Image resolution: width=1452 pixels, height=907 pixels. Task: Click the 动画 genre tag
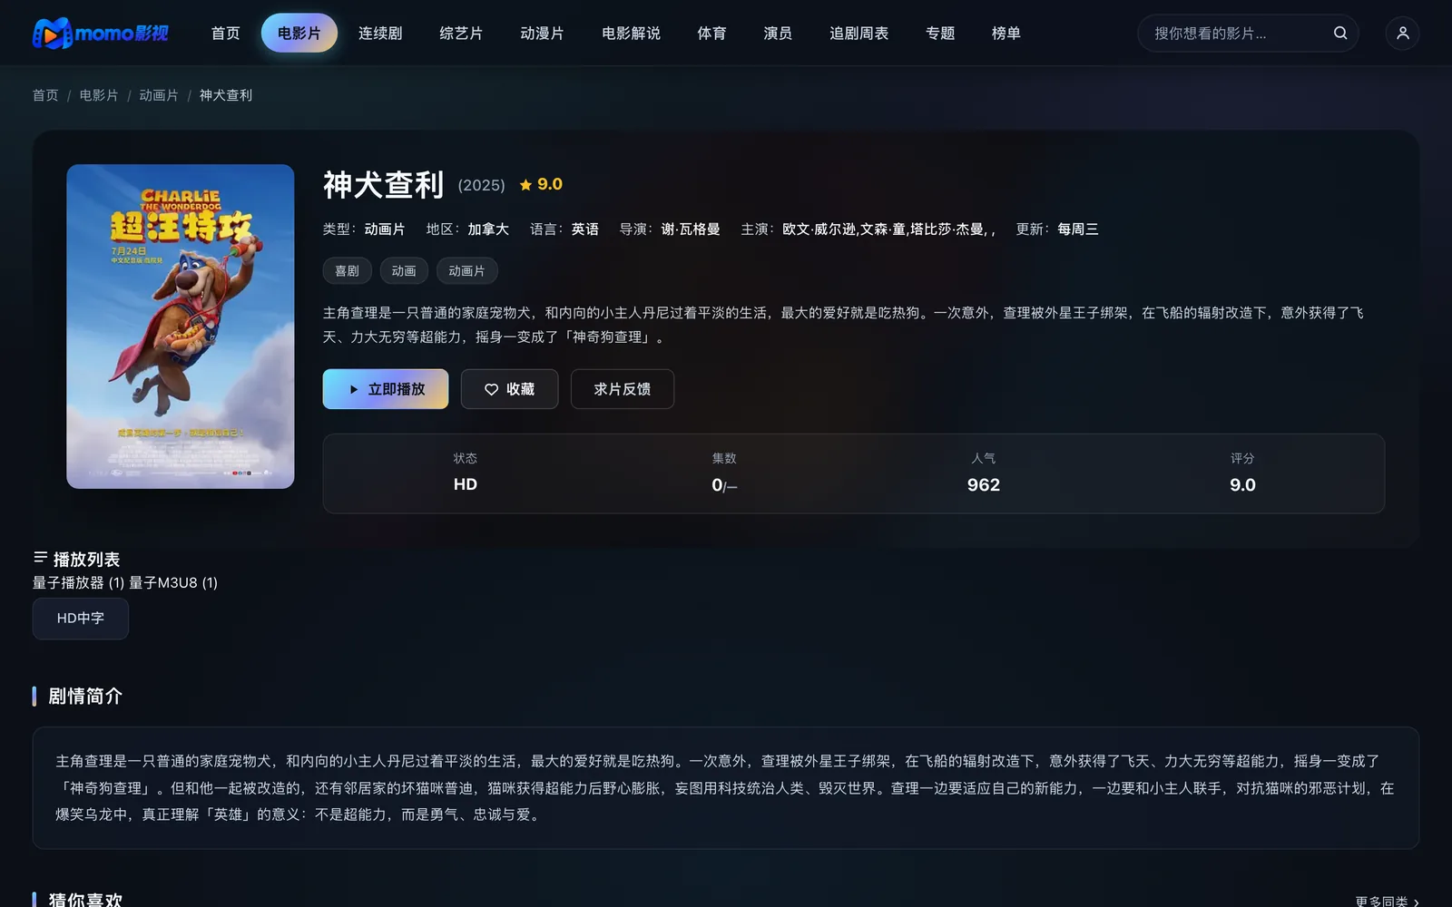(404, 271)
